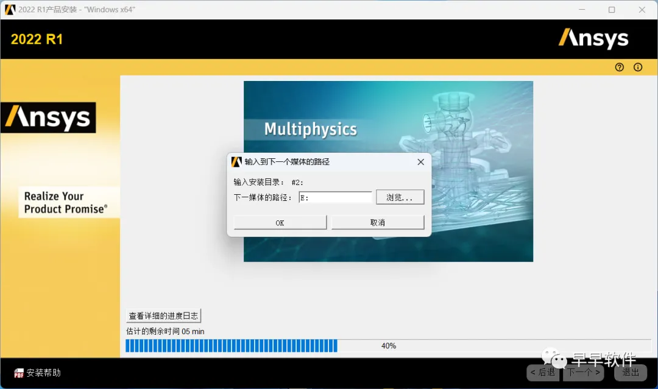Click the 取消 cancel button
This screenshot has width=658, height=389.
tap(378, 223)
